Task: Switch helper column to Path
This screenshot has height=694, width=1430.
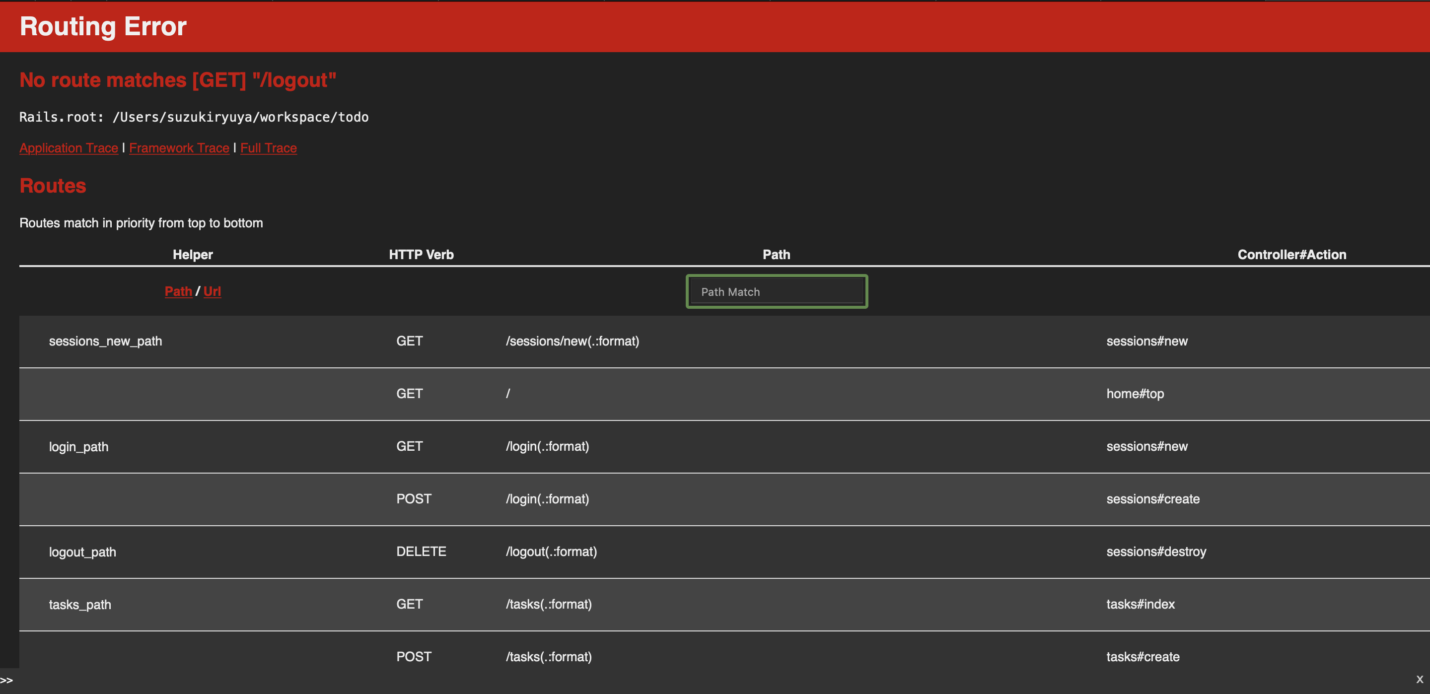Action: click(x=178, y=291)
